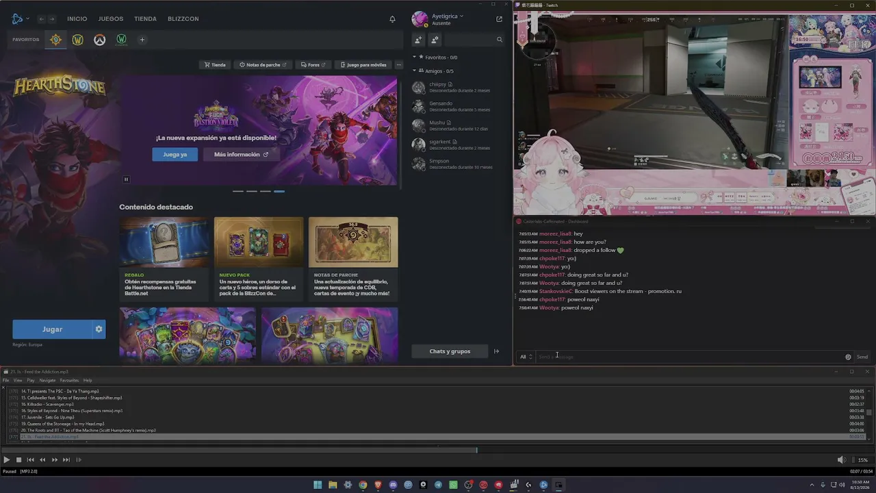The height and width of the screenshot is (493, 876).
Task: Pop out the Battle.net social panel
Action: (499, 19)
